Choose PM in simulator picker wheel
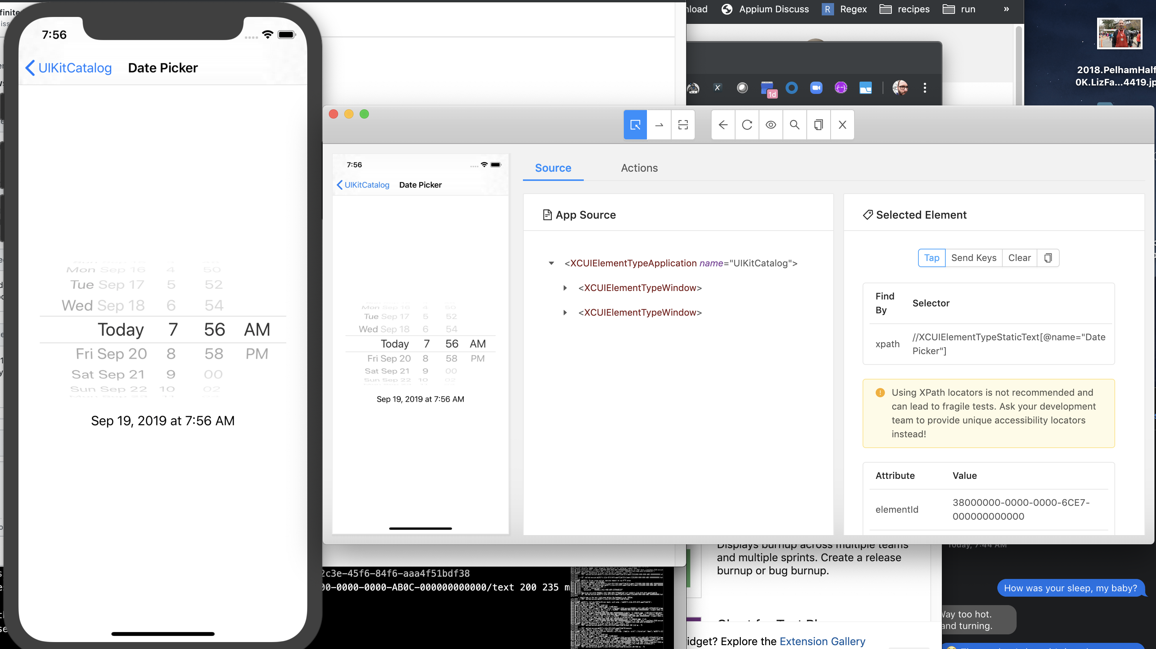1156x649 pixels. [257, 354]
